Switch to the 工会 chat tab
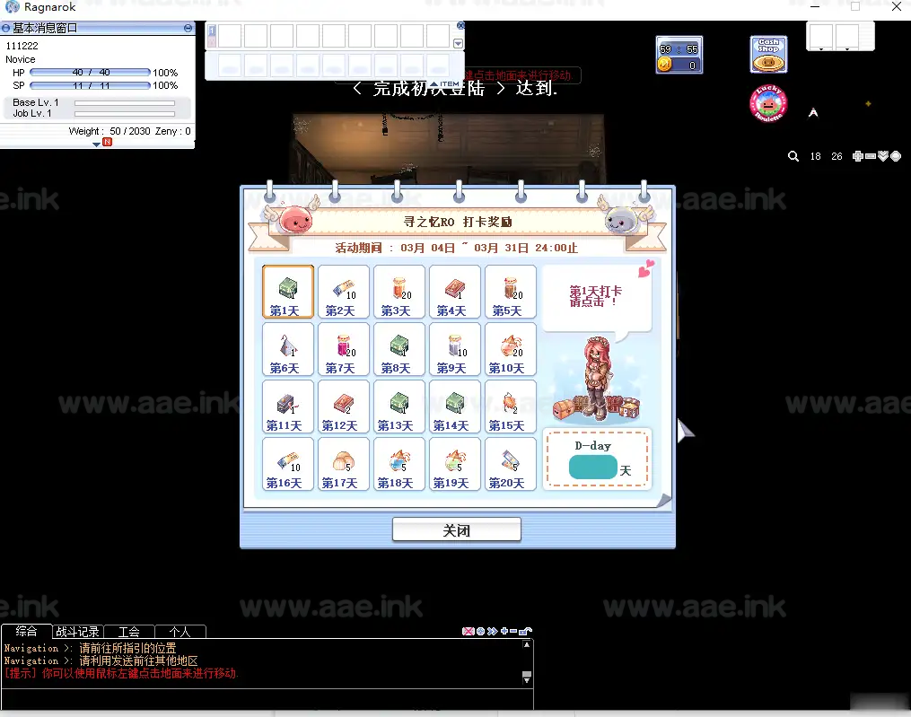 pos(129,632)
